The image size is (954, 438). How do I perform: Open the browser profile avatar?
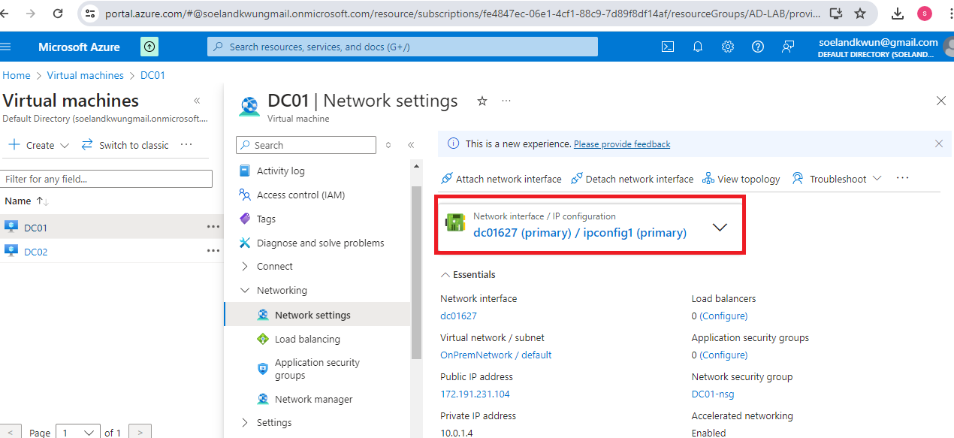point(925,14)
